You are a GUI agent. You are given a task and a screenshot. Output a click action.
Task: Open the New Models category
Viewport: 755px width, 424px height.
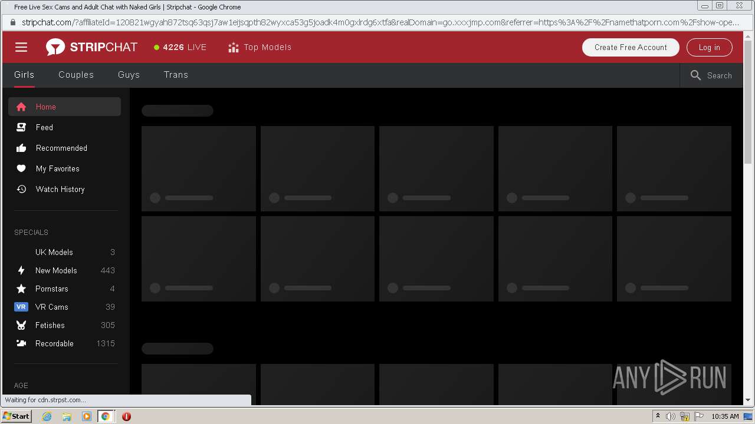pyautogui.click(x=64, y=270)
